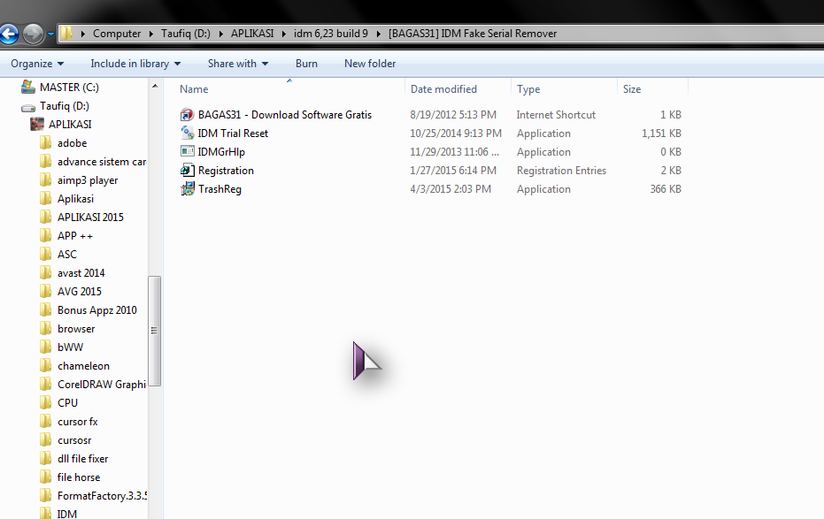Open the Include in library menu
Viewport: 824px width, 519px height.
(134, 64)
